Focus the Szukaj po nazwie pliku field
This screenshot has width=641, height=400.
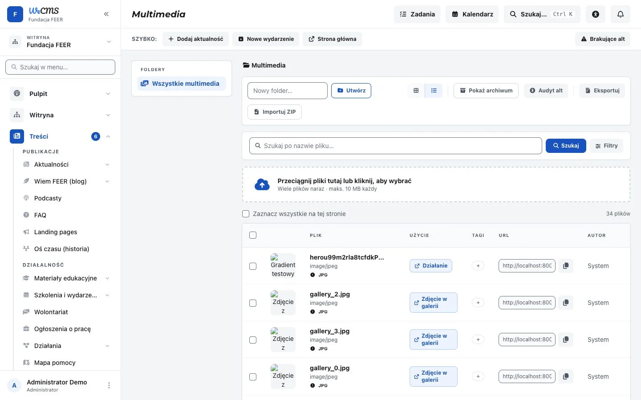point(396,146)
